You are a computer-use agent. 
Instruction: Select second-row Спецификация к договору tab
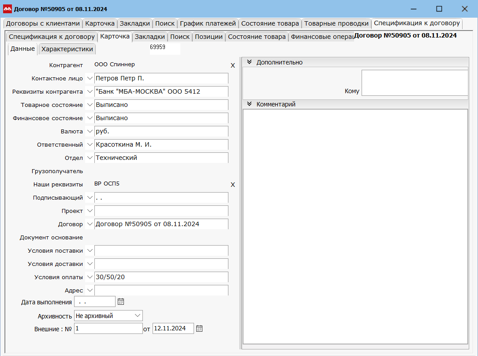point(52,37)
